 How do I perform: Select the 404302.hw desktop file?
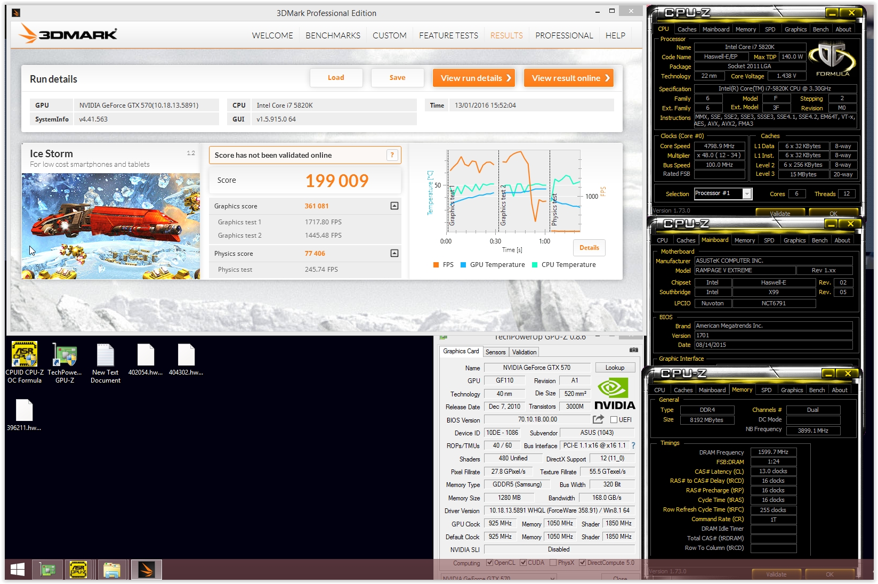pyautogui.click(x=186, y=360)
